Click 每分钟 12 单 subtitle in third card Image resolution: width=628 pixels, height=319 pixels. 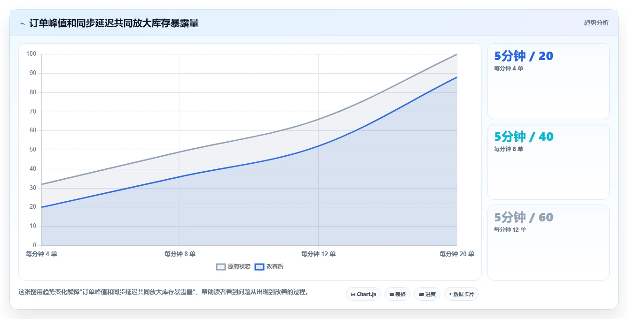point(510,229)
